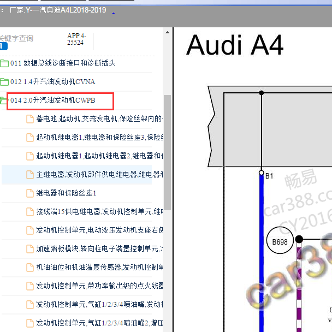Open 机油油位和机油温度传感器 document
This screenshot has height=332, width=332.
tap(99, 267)
